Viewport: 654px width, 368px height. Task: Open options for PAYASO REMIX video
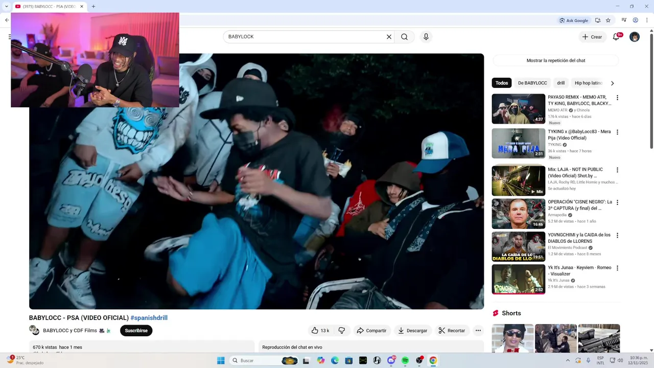click(x=617, y=98)
